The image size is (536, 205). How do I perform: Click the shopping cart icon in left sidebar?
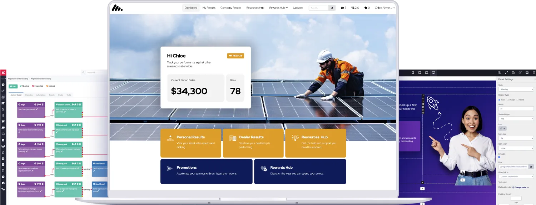coord(3,122)
